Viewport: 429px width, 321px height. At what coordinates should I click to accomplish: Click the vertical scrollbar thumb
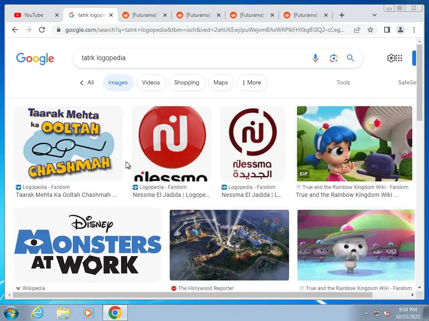pos(419,83)
